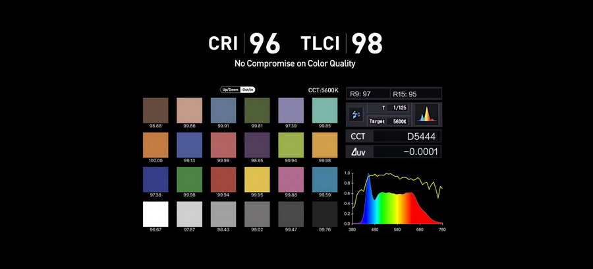Select the CCT D5444 value field
The width and height of the screenshot is (593, 269).
[x=407, y=136]
